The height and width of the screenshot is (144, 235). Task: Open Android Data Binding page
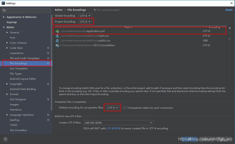tap(23, 89)
